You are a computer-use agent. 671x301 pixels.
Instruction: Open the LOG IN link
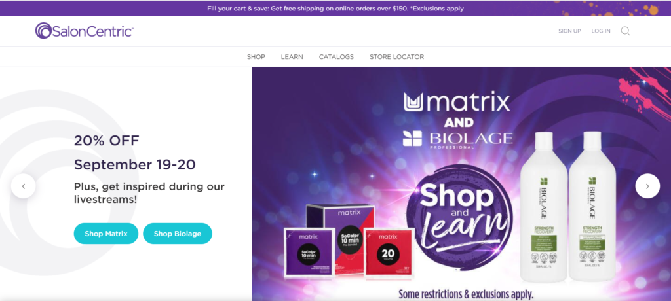(601, 31)
